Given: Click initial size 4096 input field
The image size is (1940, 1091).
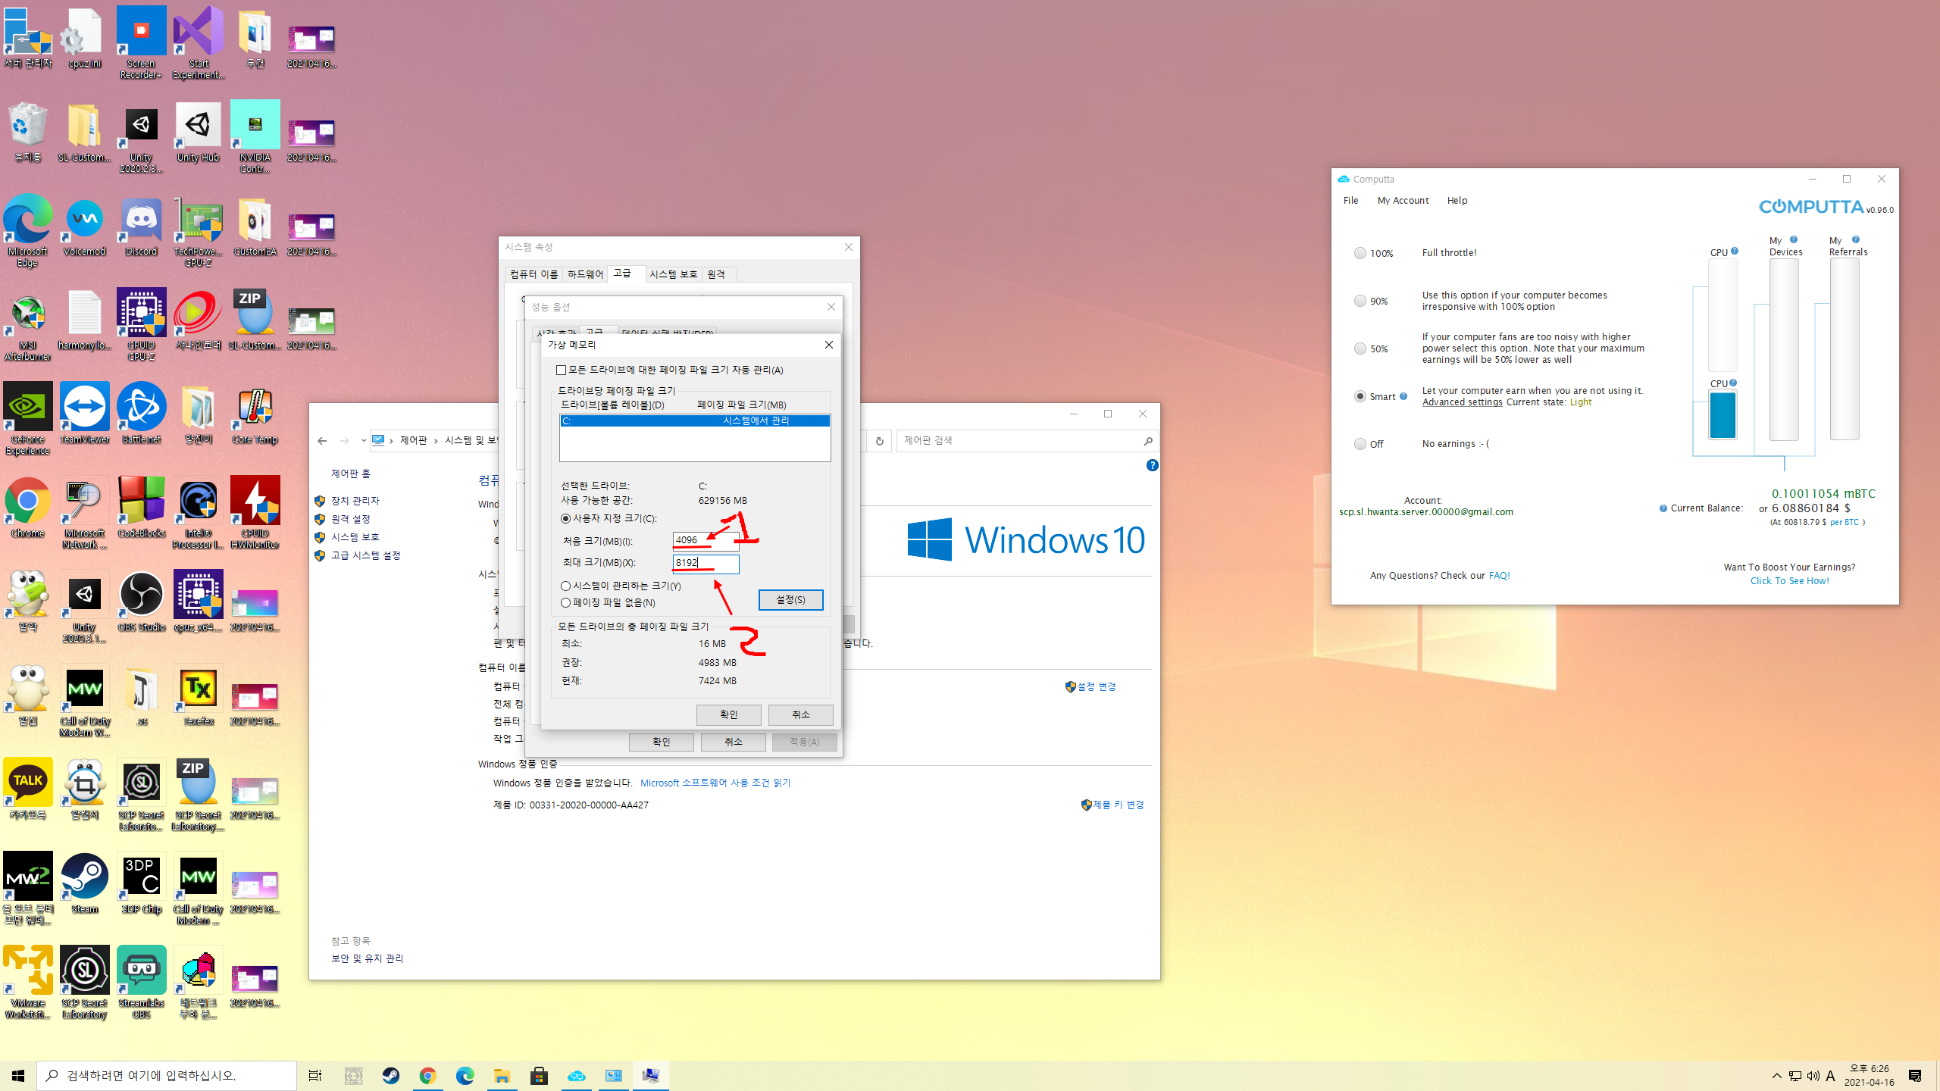Looking at the screenshot, I should (706, 541).
